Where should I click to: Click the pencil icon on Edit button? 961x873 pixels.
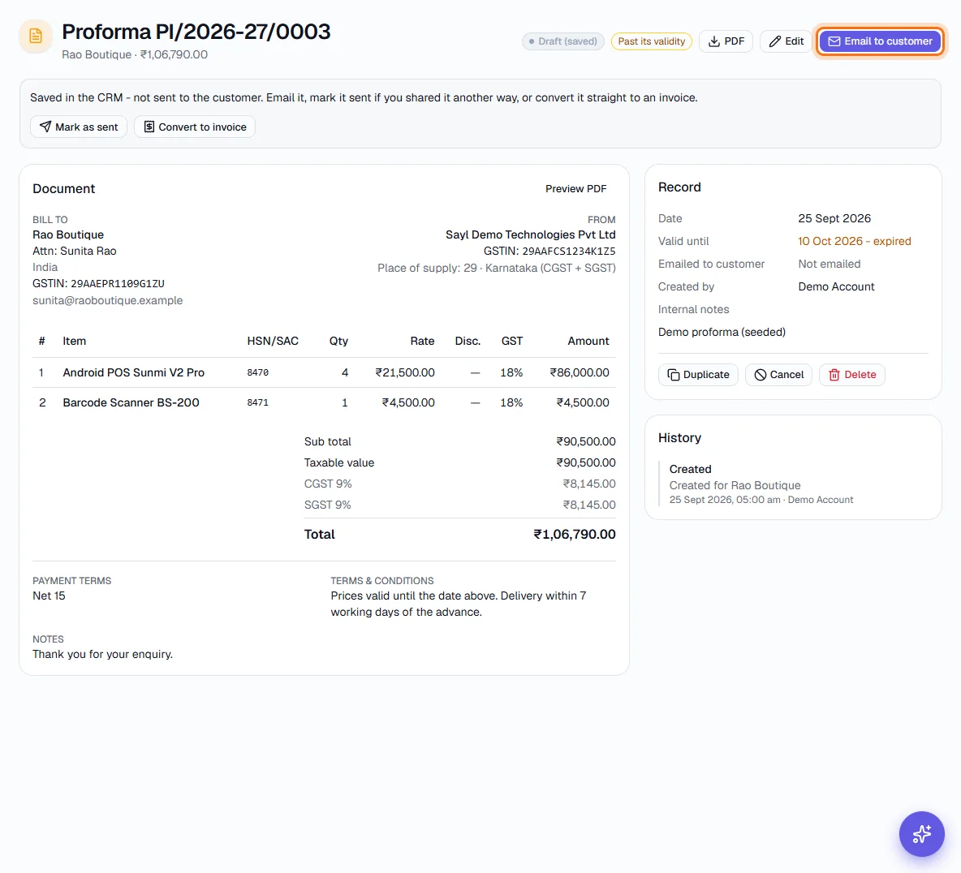pos(775,41)
